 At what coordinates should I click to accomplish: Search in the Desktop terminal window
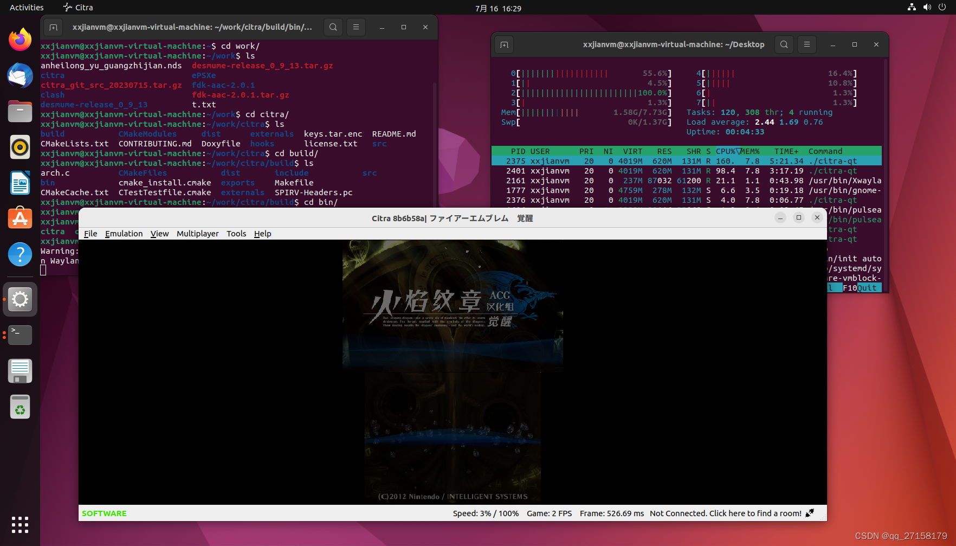tap(784, 44)
